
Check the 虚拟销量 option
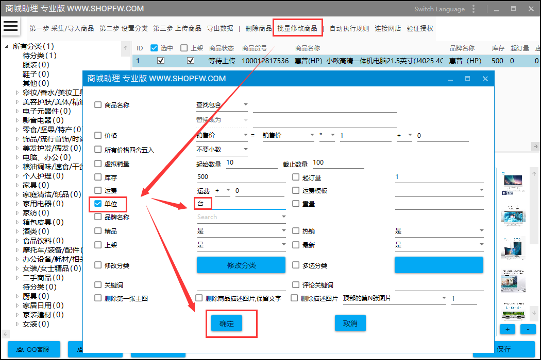tap(98, 164)
